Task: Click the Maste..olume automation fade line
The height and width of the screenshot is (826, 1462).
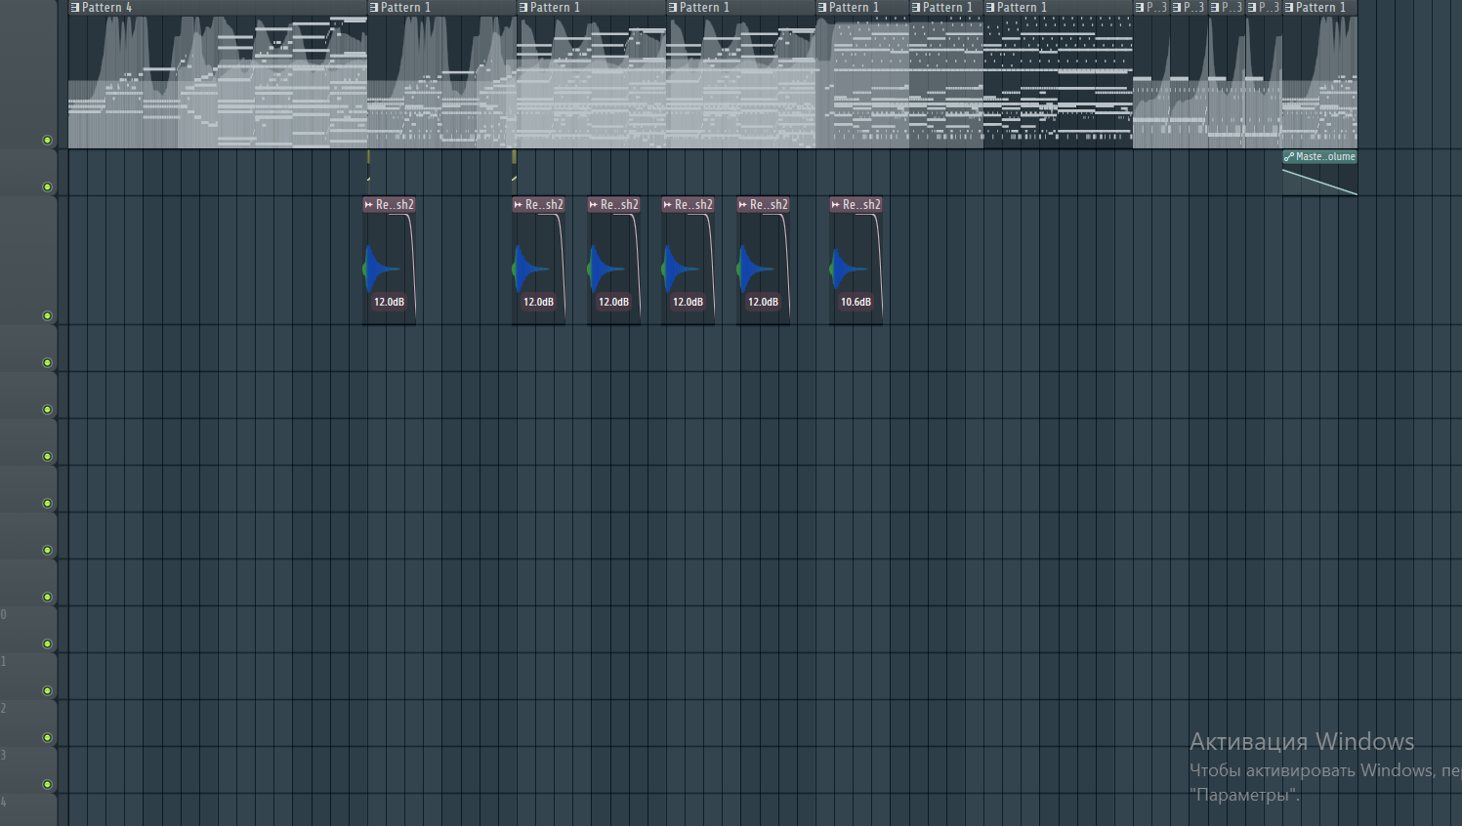Action: pyautogui.click(x=1319, y=182)
